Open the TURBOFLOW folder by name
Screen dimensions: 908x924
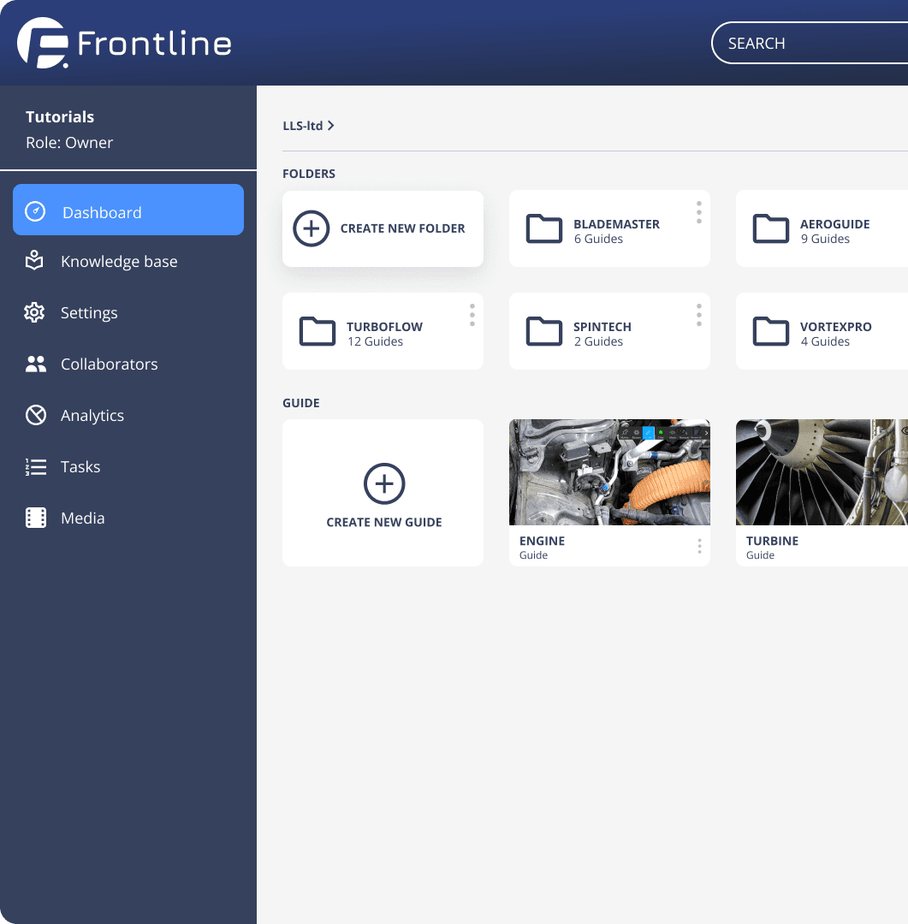384,327
